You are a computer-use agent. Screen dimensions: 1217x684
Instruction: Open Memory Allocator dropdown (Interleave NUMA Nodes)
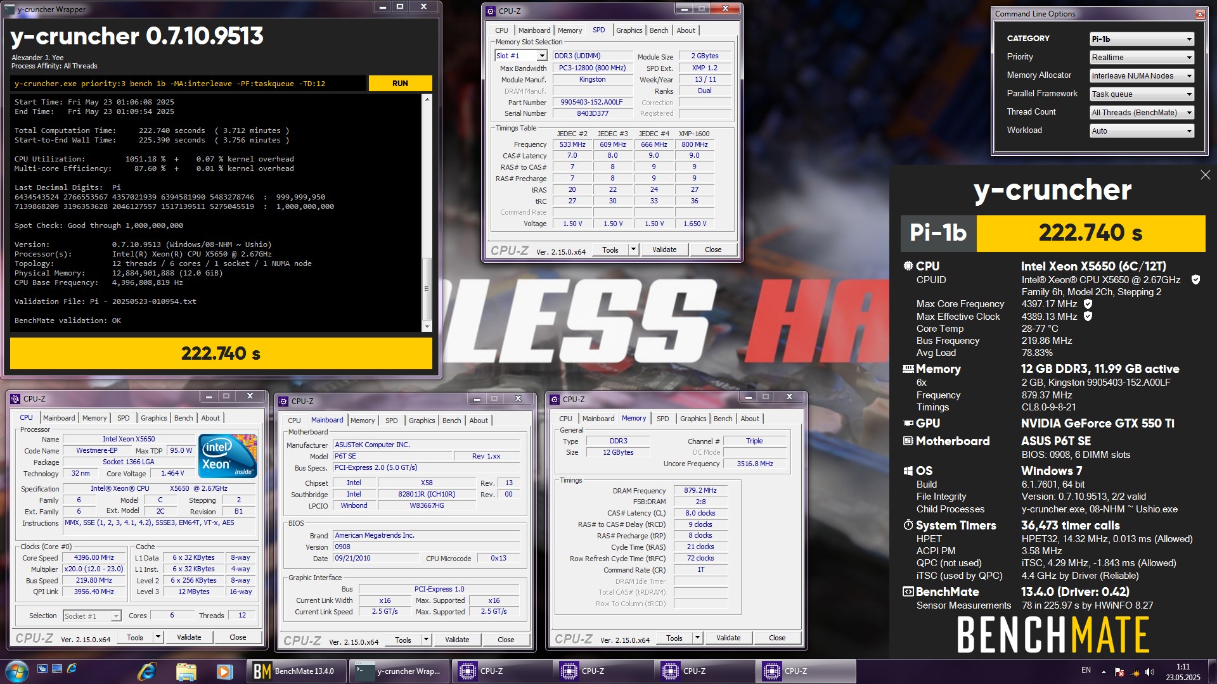point(1142,75)
